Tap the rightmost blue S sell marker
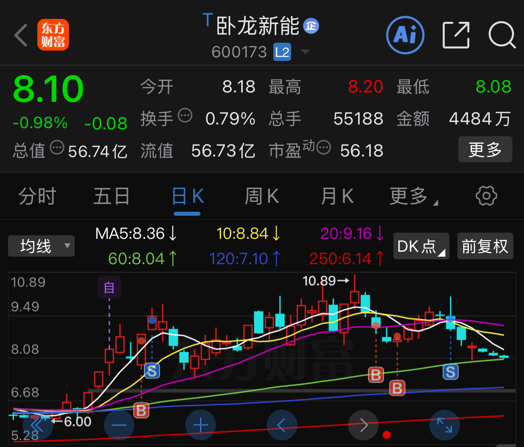 coord(451,371)
